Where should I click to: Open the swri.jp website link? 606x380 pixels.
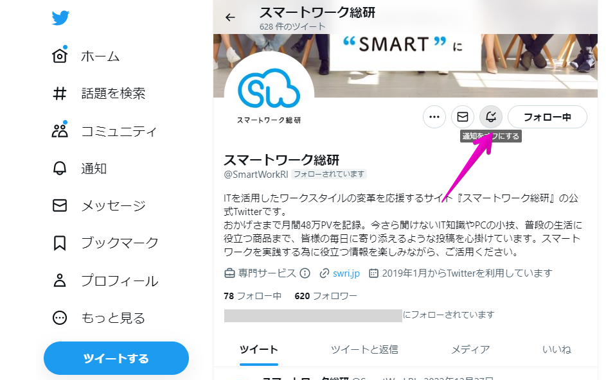pyautogui.click(x=346, y=273)
